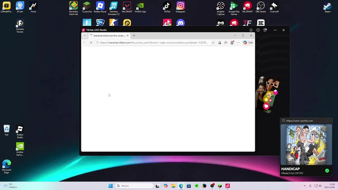338x190 pixels.
Task: Click the Mladej Fritzl, OG PAV artist text
Action: point(292,173)
